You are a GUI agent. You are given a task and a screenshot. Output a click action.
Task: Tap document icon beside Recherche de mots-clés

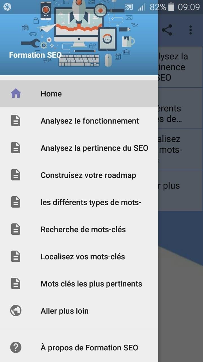(16, 229)
